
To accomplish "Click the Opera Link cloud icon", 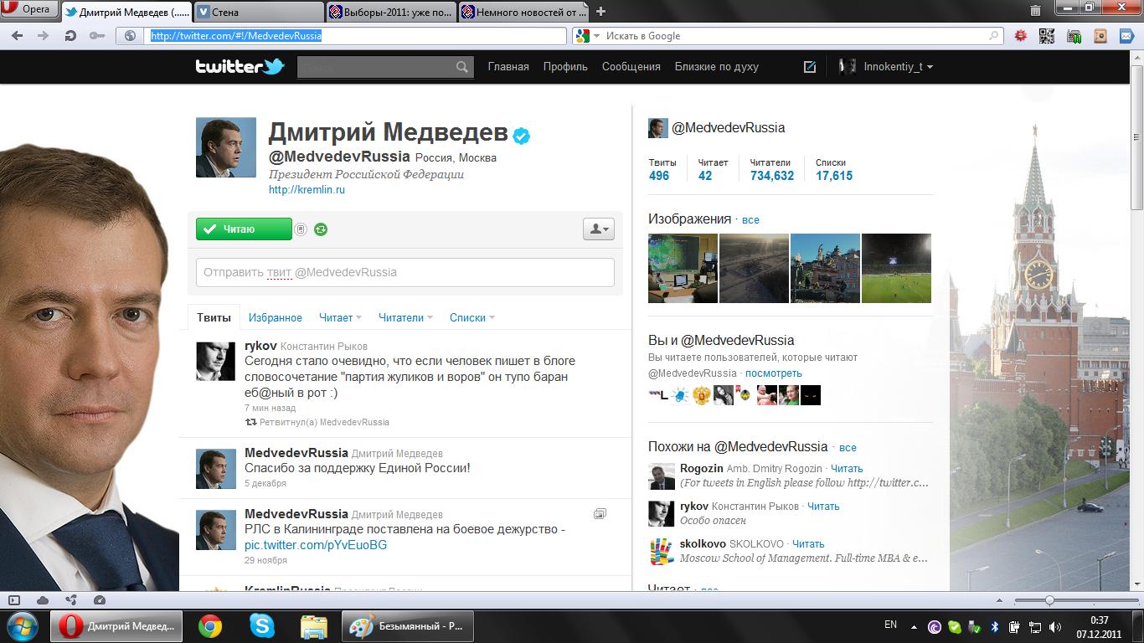I will point(43,600).
